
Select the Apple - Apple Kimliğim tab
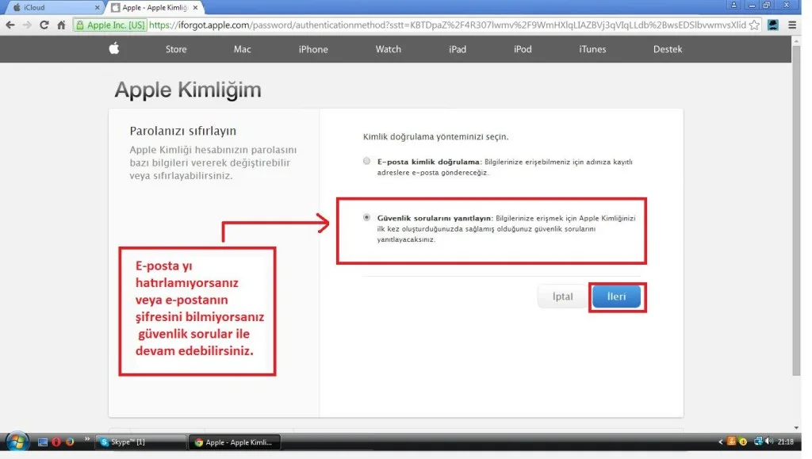(154, 7)
